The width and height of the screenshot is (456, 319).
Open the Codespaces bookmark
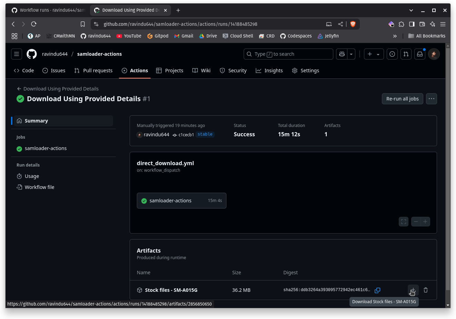click(296, 36)
